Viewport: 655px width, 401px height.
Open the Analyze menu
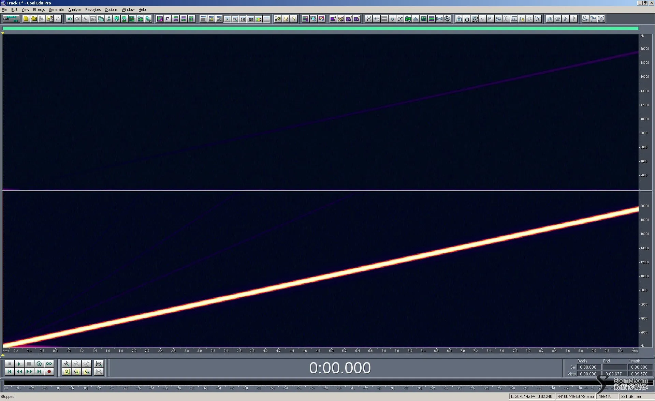click(75, 10)
